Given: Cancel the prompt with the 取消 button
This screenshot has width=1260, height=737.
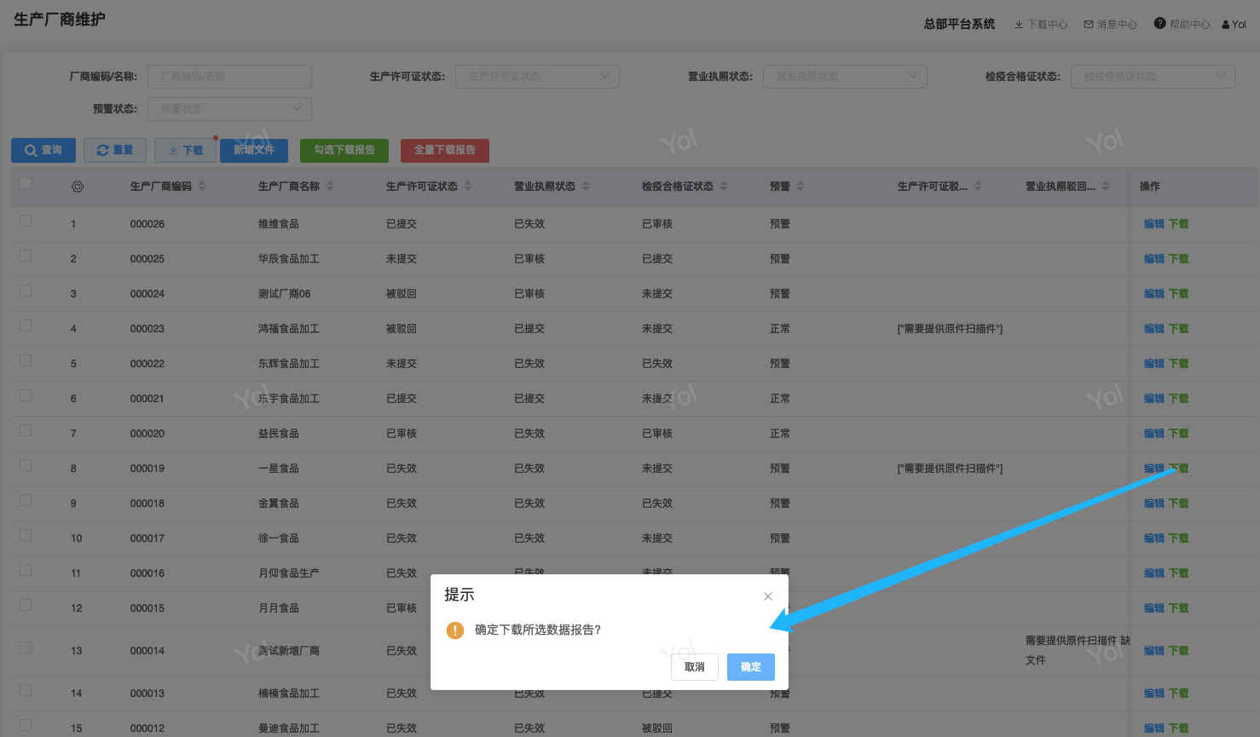Looking at the screenshot, I should pos(695,667).
